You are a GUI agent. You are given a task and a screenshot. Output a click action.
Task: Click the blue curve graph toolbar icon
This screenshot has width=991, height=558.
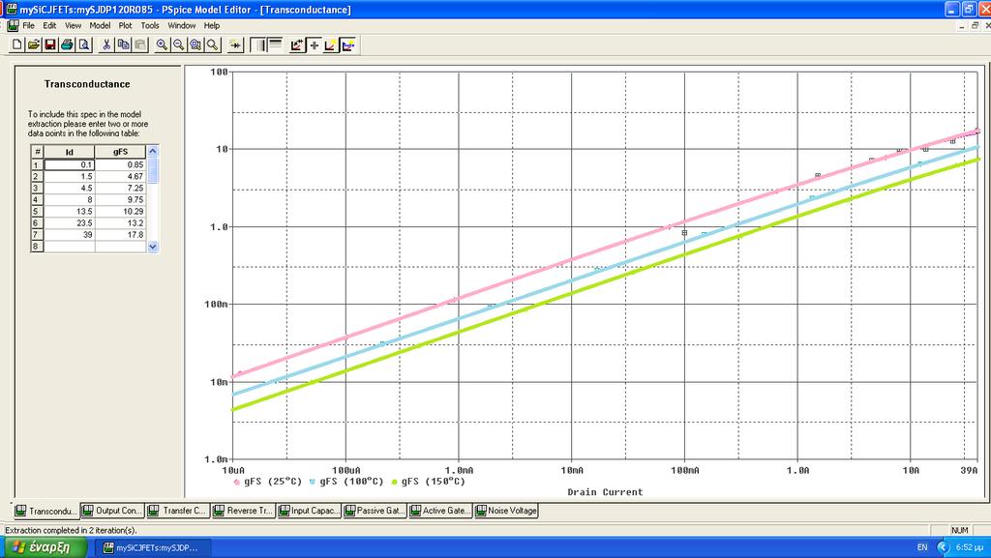tap(347, 44)
